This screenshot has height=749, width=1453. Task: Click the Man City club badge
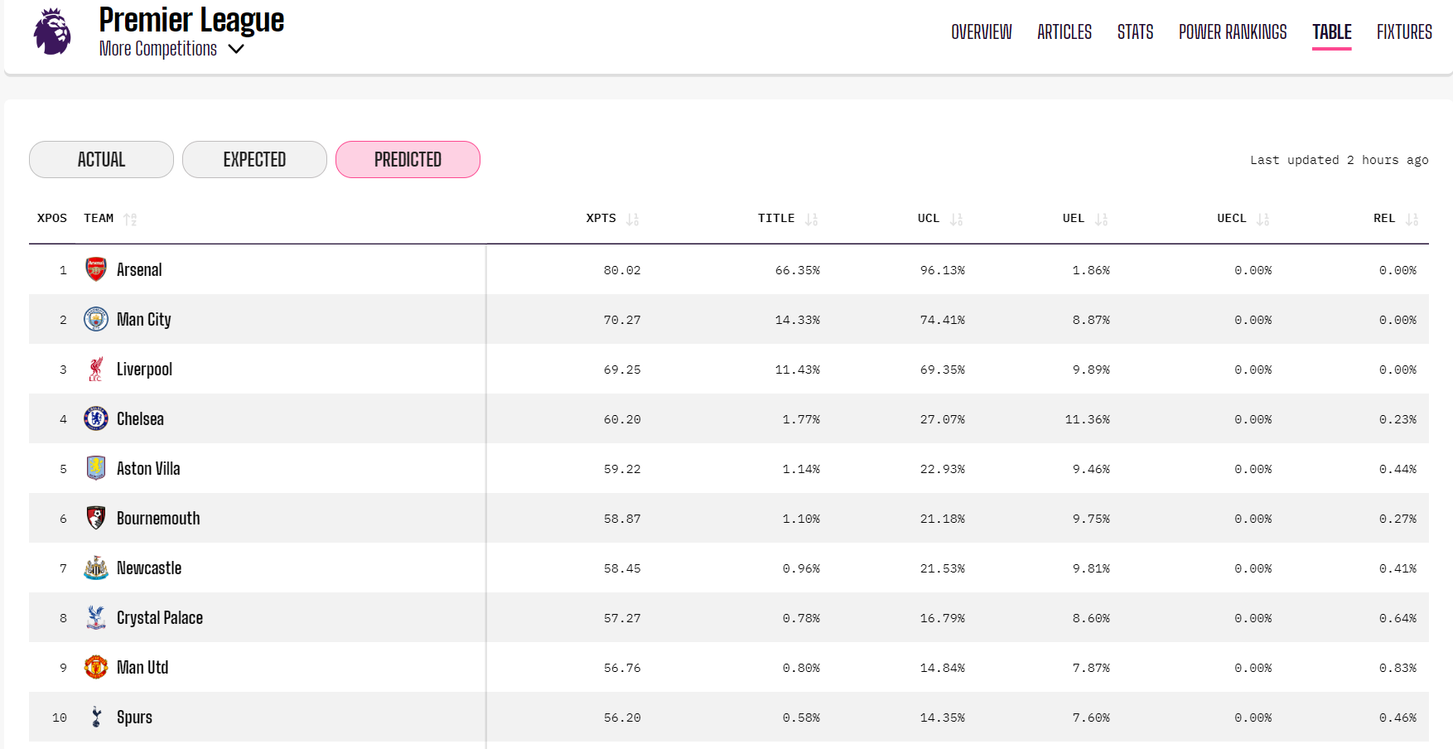coord(96,319)
